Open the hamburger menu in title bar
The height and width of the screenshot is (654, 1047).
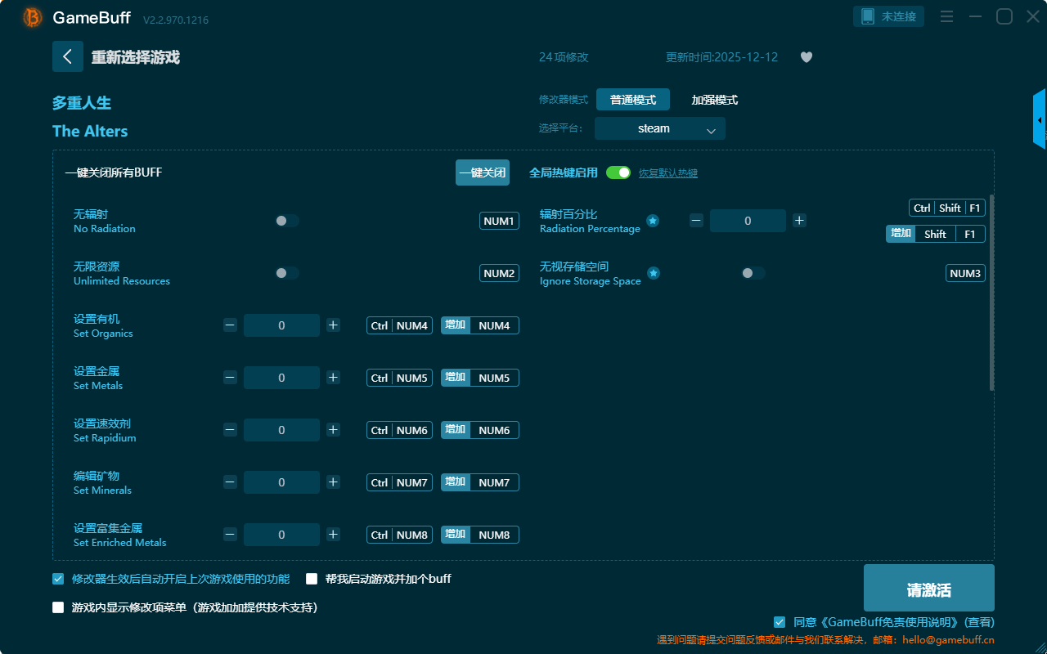(946, 16)
